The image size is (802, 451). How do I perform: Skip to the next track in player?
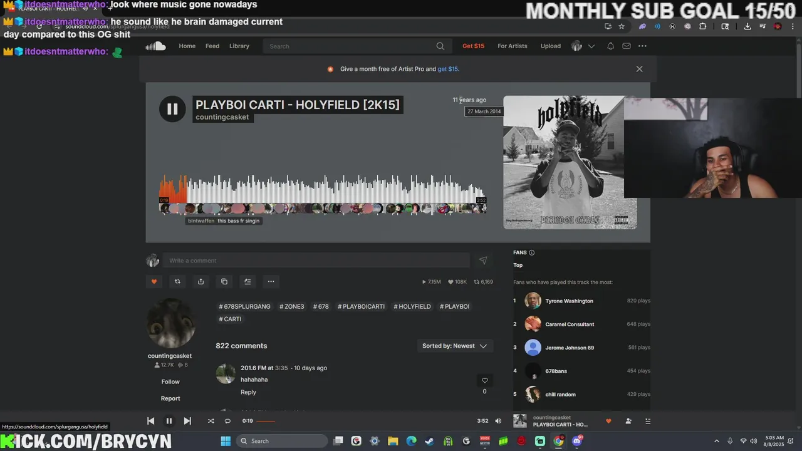pos(187,421)
